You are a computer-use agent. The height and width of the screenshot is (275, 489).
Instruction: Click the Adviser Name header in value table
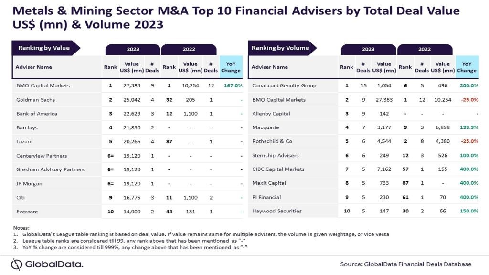(34, 67)
